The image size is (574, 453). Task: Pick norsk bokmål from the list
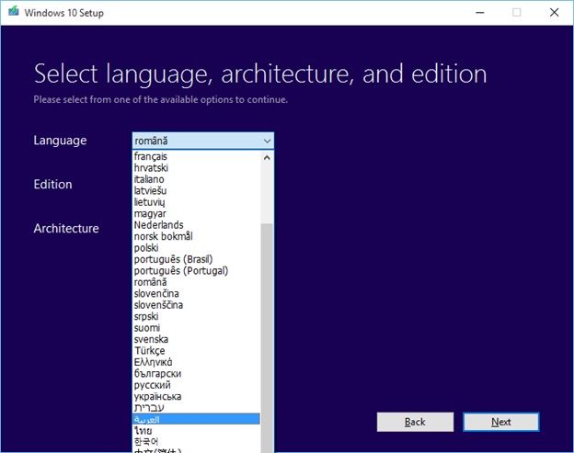pos(196,236)
